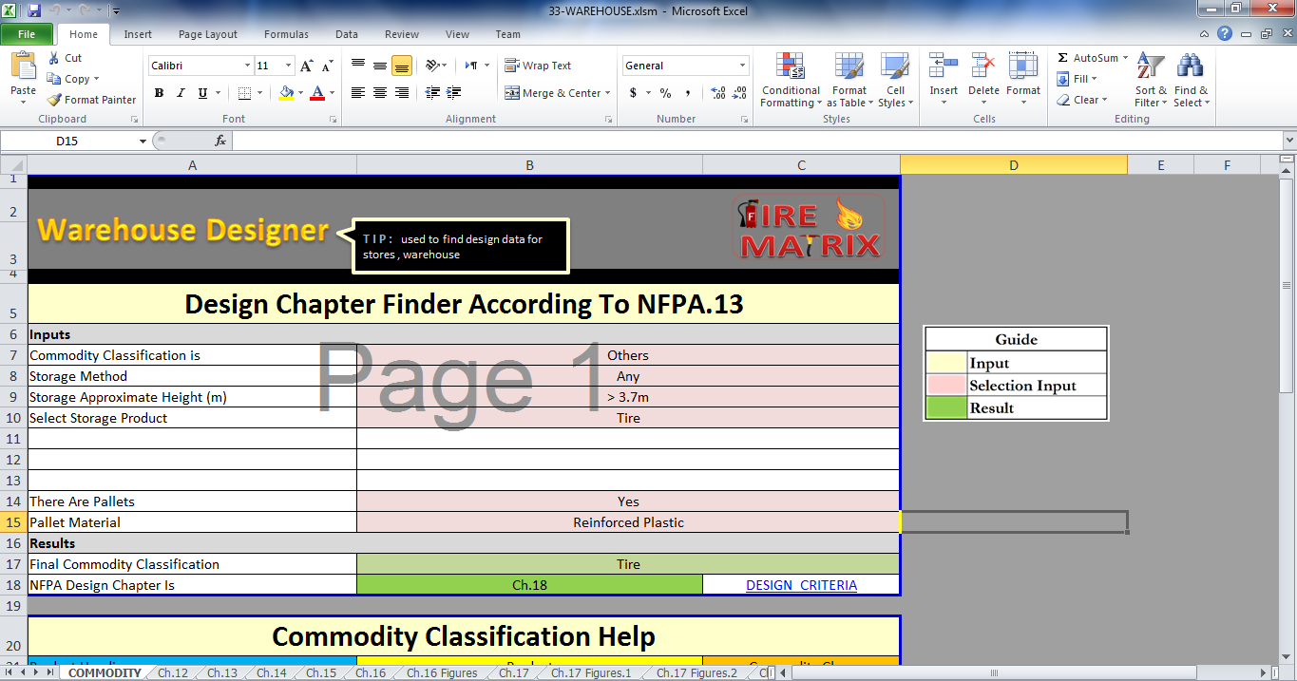Viewport: 1297px width, 681px height.
Task: Follow the DESIGN CRITERIA hyperlink
Action: pos(801,585)
